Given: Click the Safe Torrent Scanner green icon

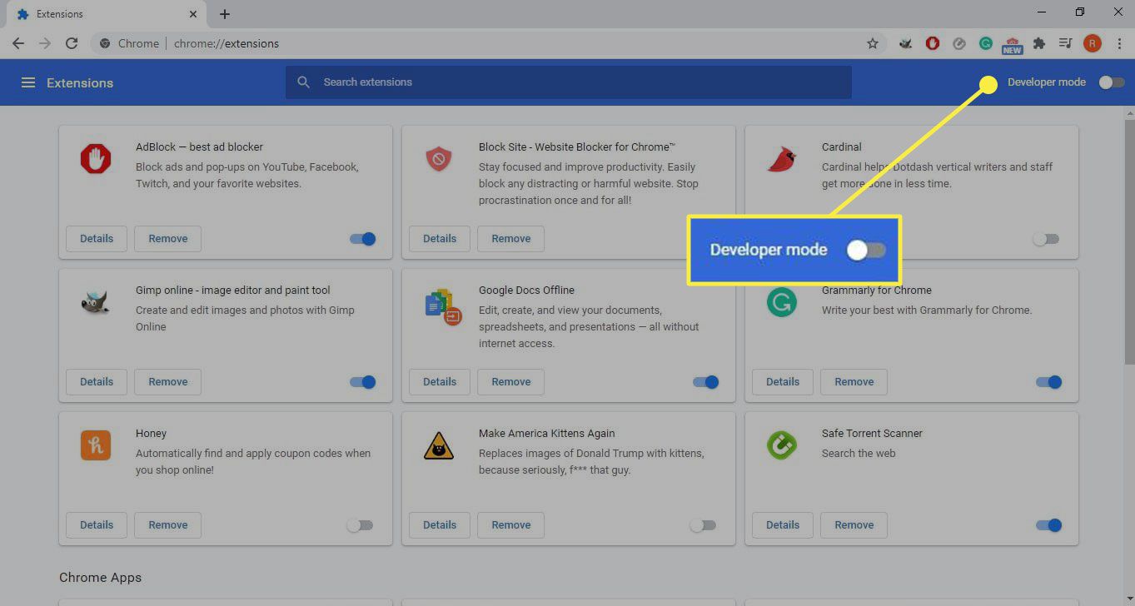Looking at the screenshot, I should [x=782, y=445].
